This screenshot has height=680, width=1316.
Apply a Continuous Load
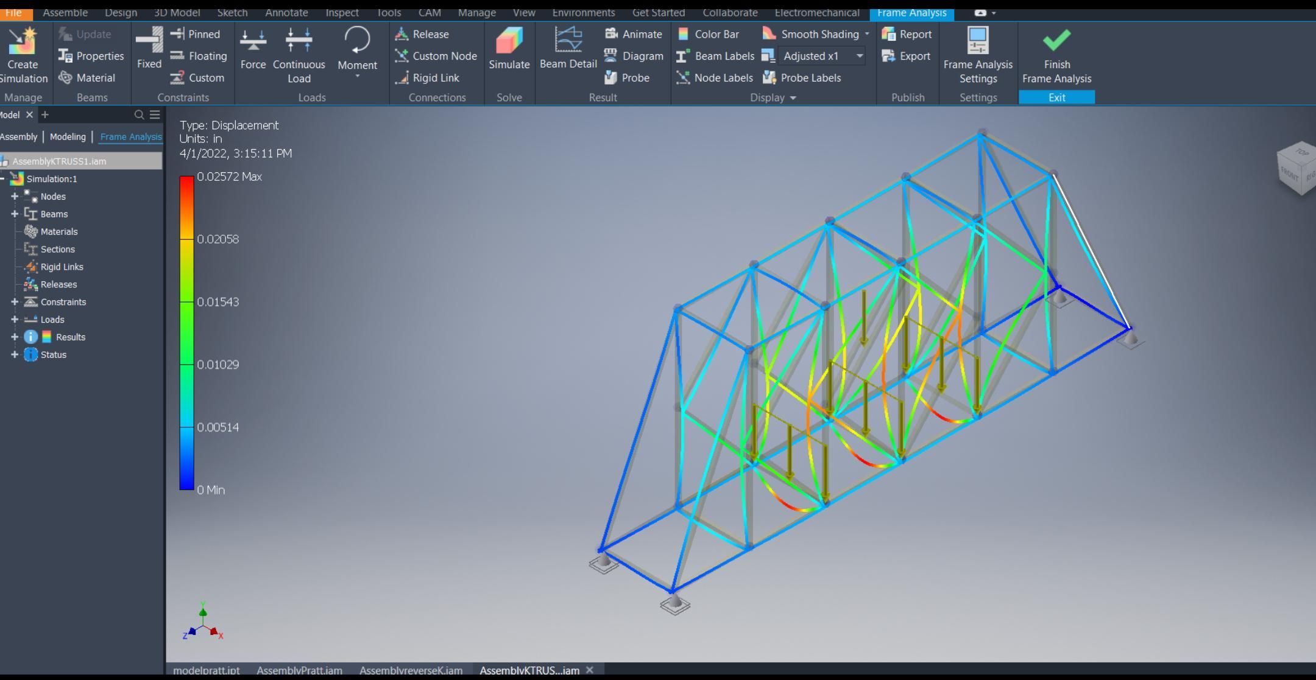299,55
